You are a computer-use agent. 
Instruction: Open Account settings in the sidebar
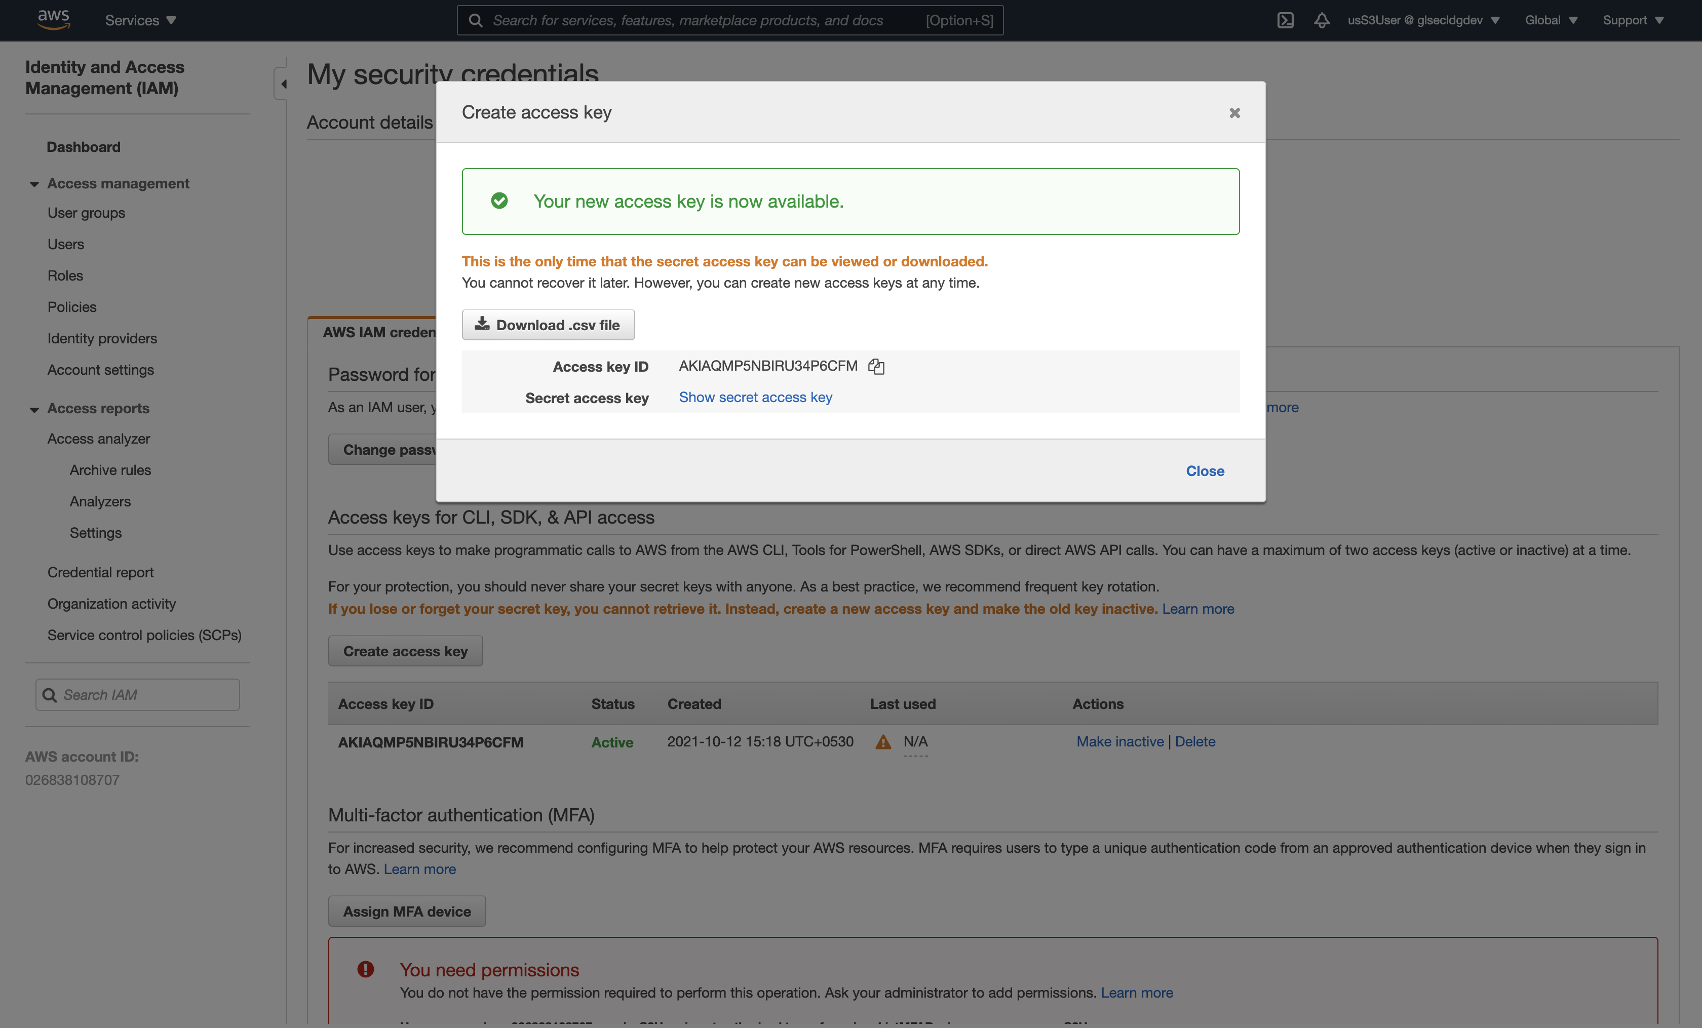click(x=101, y=370)
